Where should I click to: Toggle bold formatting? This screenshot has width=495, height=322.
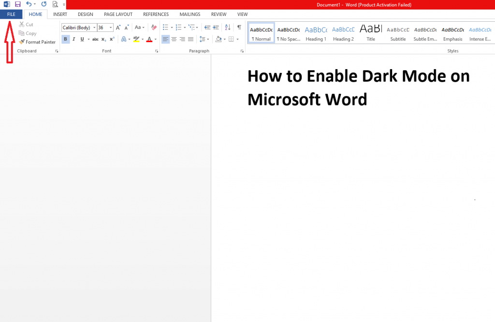(65, 39)
